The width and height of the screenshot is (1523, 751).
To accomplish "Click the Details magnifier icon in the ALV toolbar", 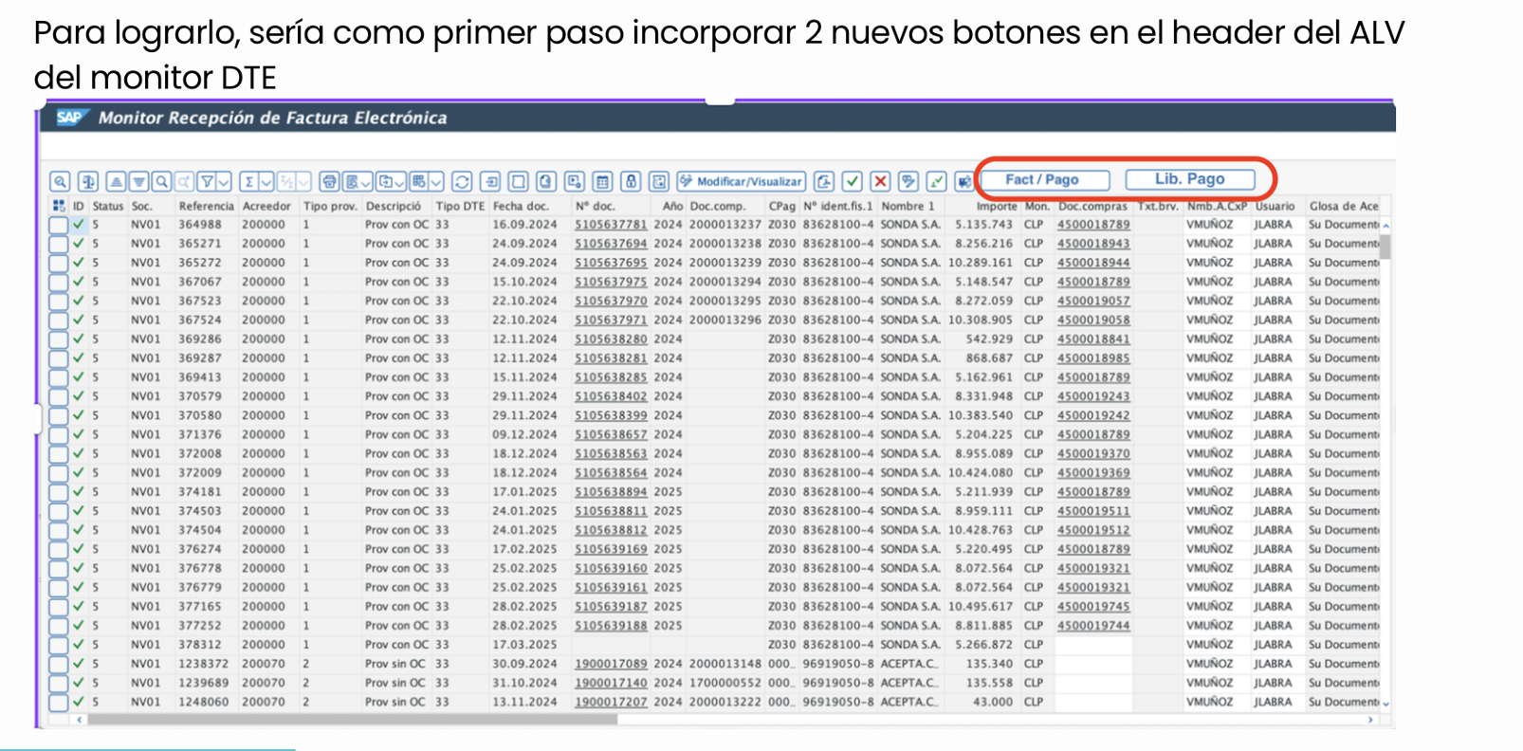I will pos(60,181).
